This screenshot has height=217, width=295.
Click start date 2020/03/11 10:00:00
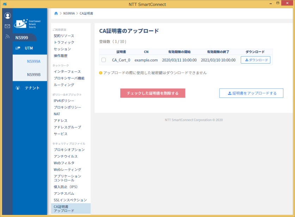[x=179, y=60]
